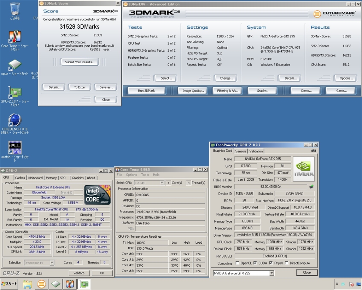Viewport: 362px width, 290px height.
Task: Click the Run 3DMark button
Action: (146, 91)
